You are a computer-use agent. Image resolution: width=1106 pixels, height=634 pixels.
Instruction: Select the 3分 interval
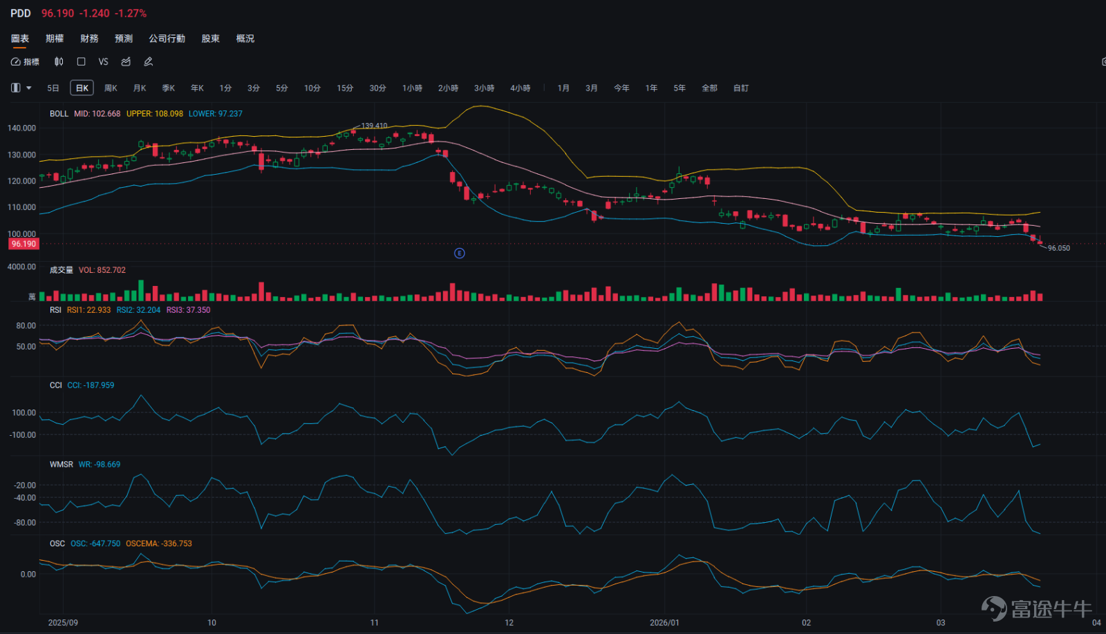point(254,88)
